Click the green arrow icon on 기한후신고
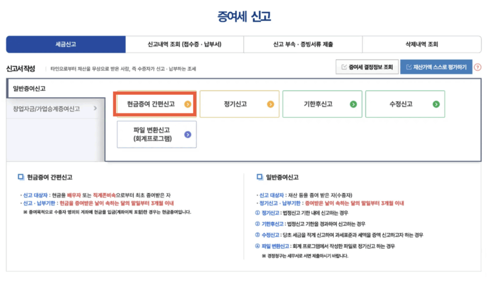Screen dimensions: 491x284 coord(353,104)
